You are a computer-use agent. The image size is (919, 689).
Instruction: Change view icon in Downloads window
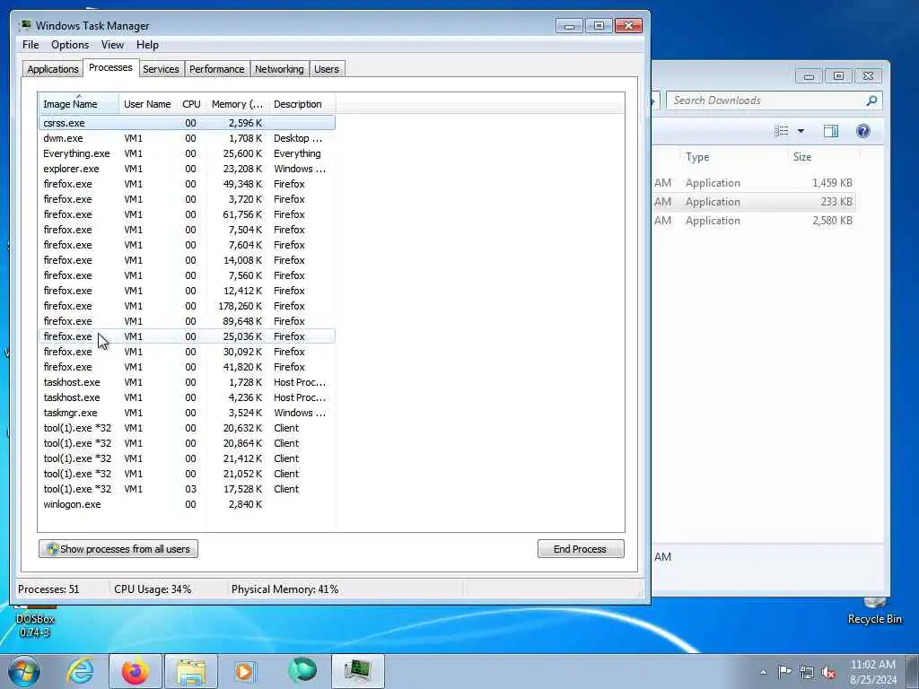782,131
